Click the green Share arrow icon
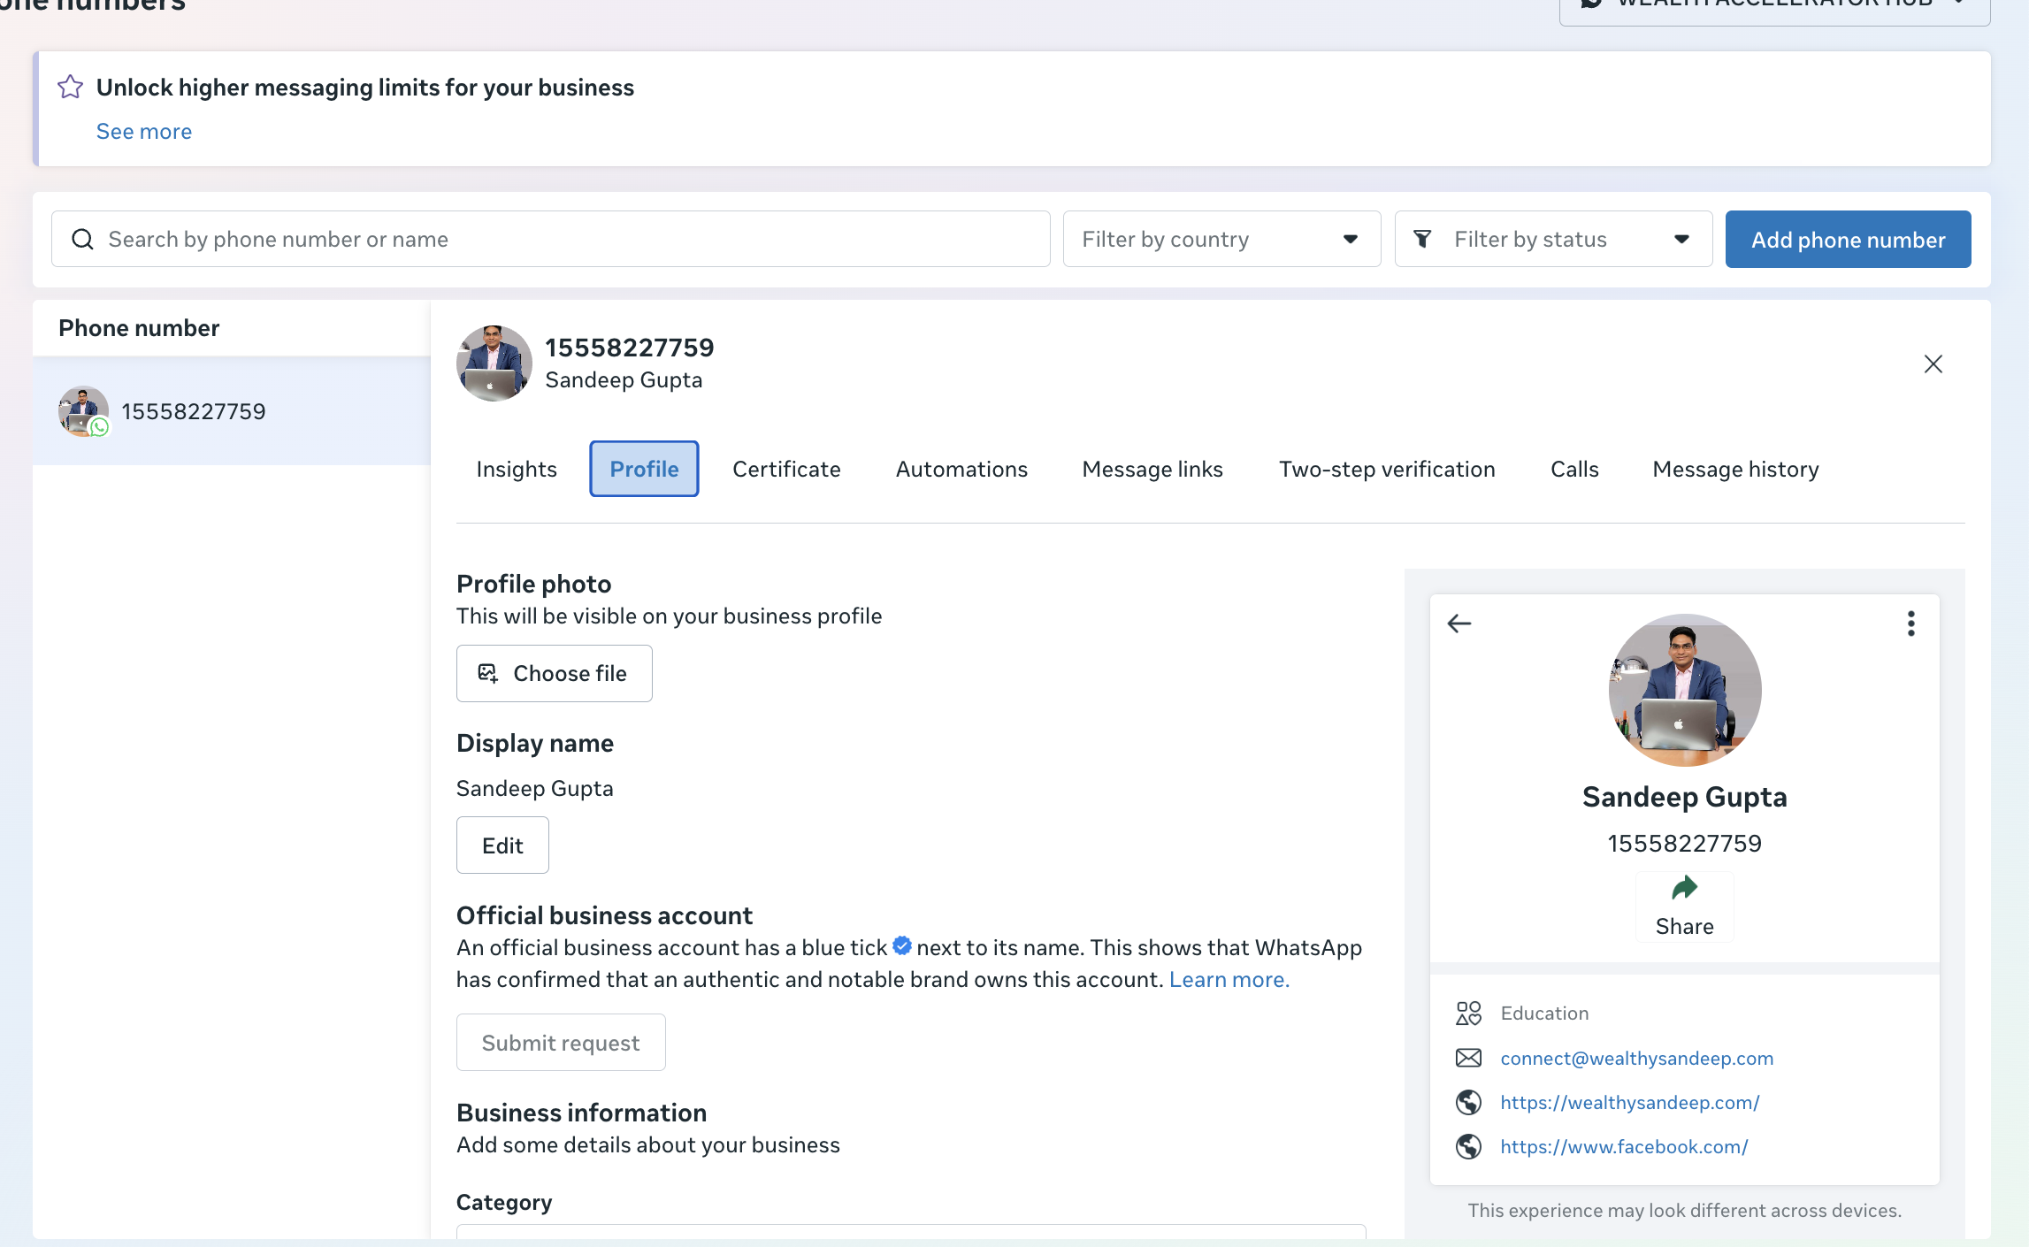 pos(1685,887)
